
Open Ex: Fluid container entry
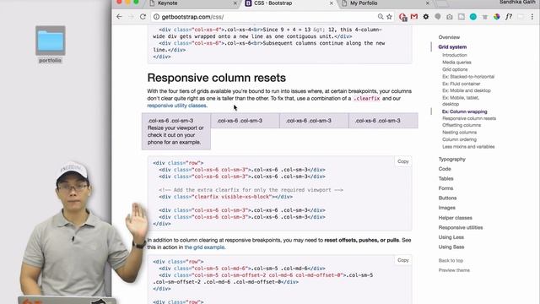[x=462, y=84]
